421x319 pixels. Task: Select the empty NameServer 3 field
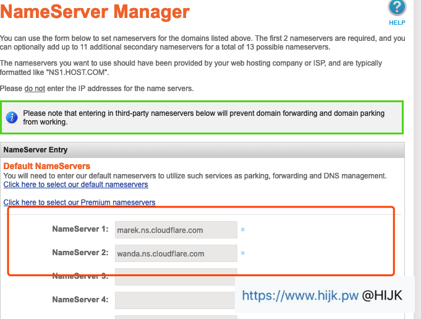176,277
